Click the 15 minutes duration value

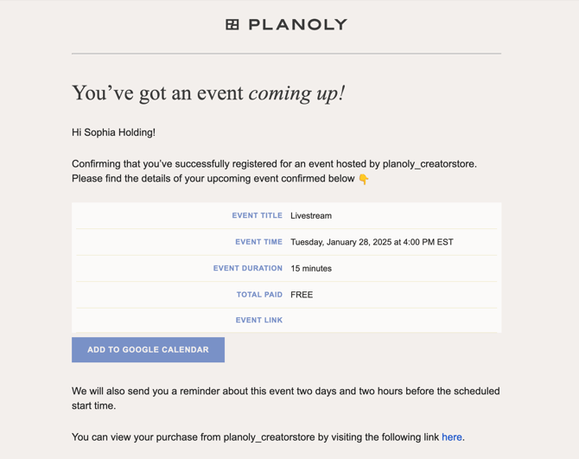[311, 269]
